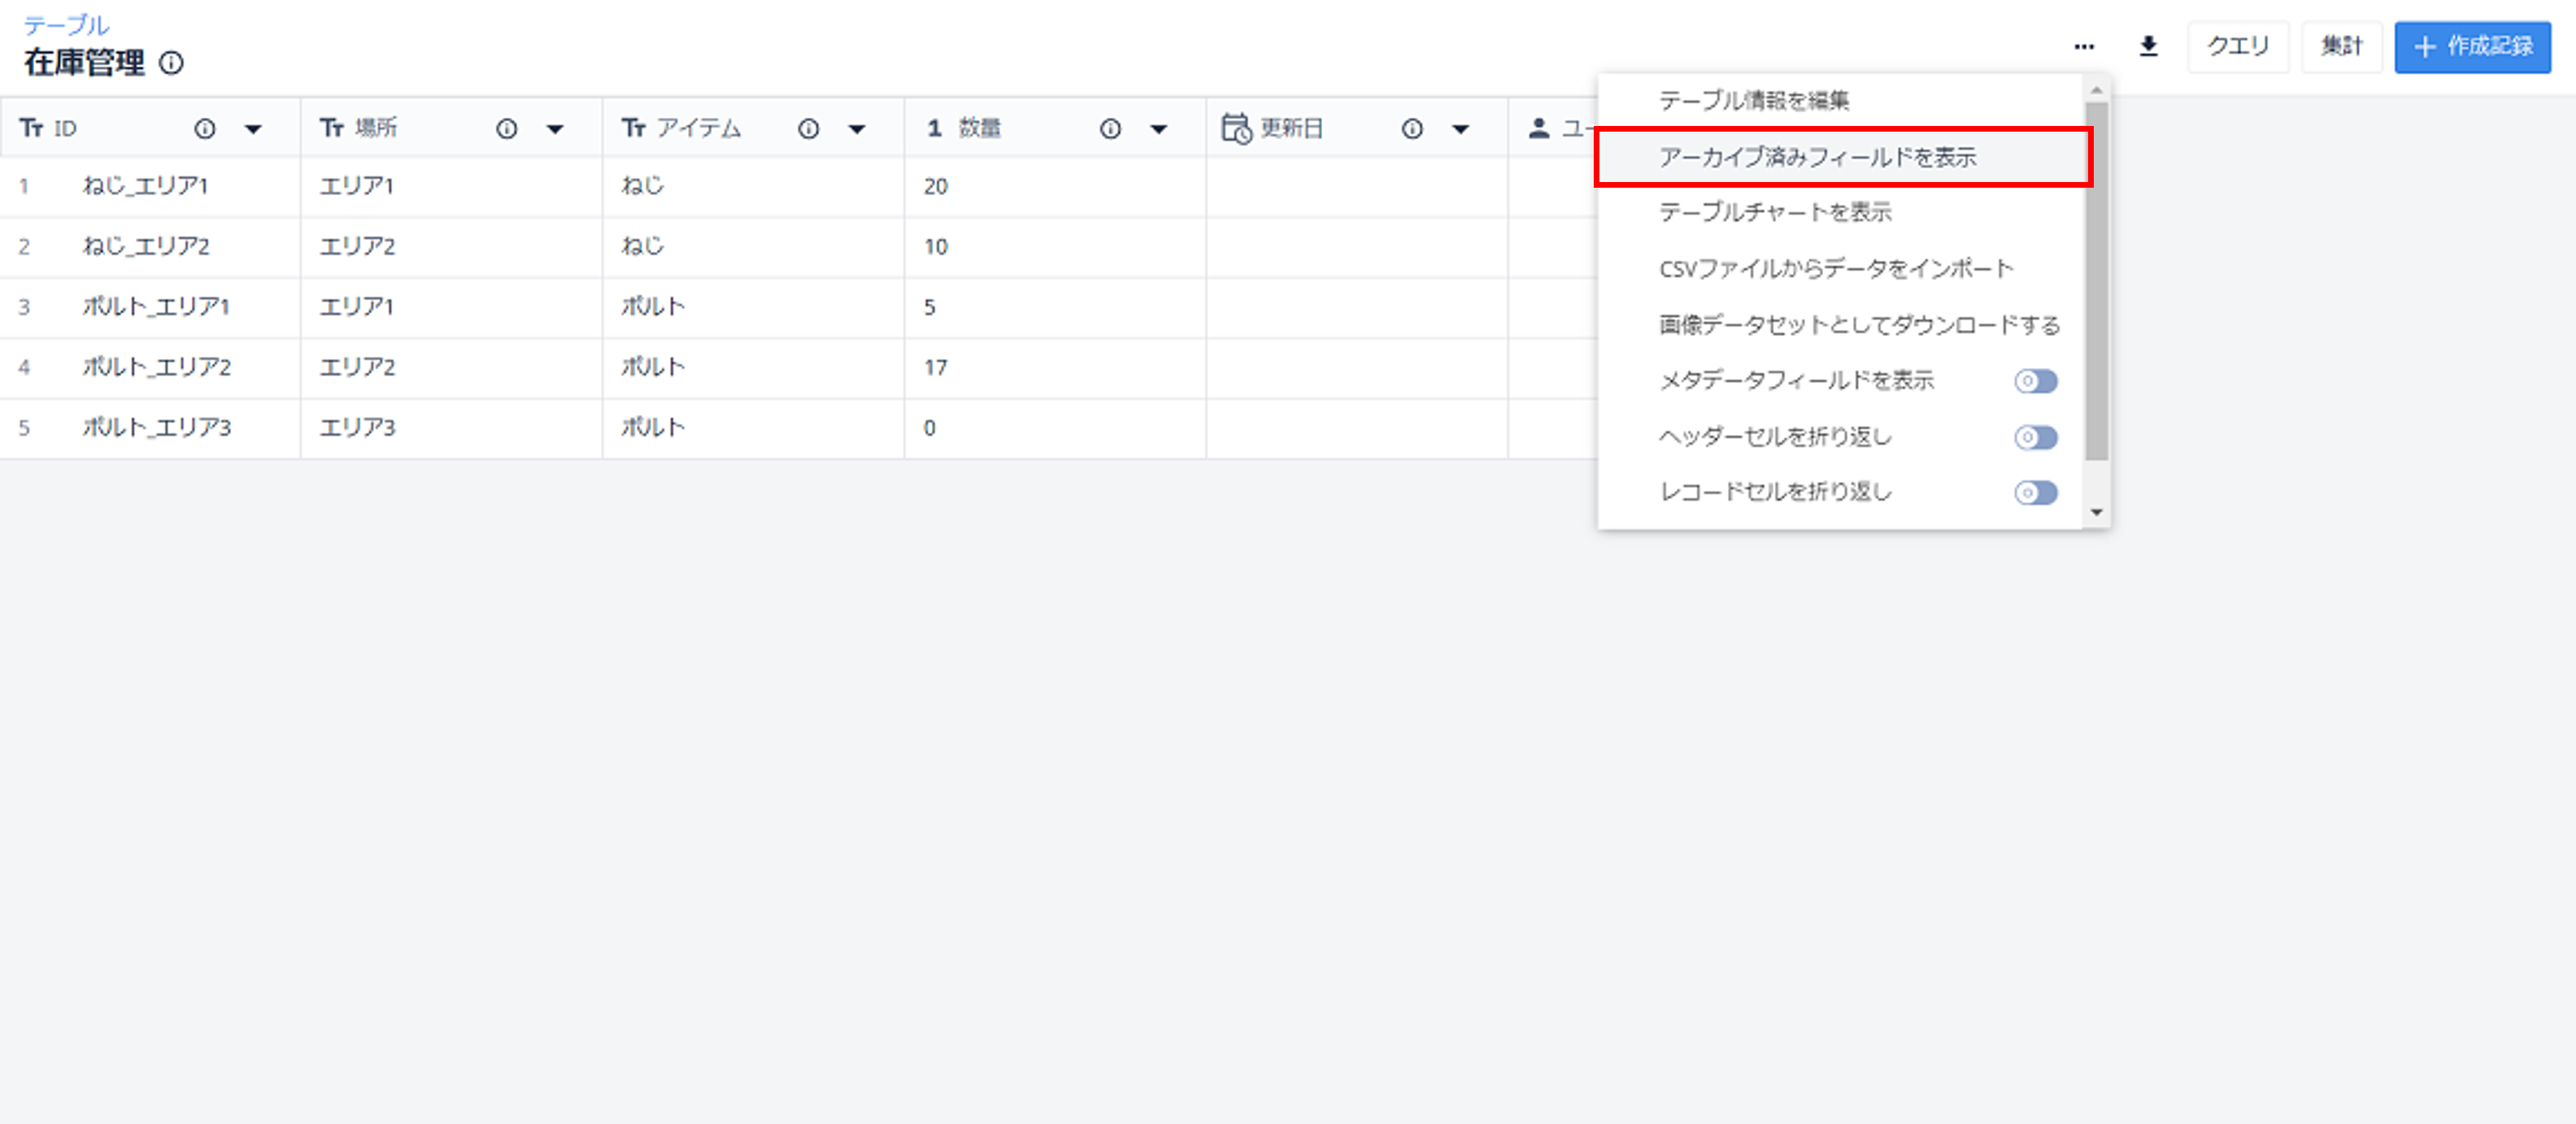Click the info icon in 数量 column header
Screen dimensions: 2576x1124
(1111, 128)
